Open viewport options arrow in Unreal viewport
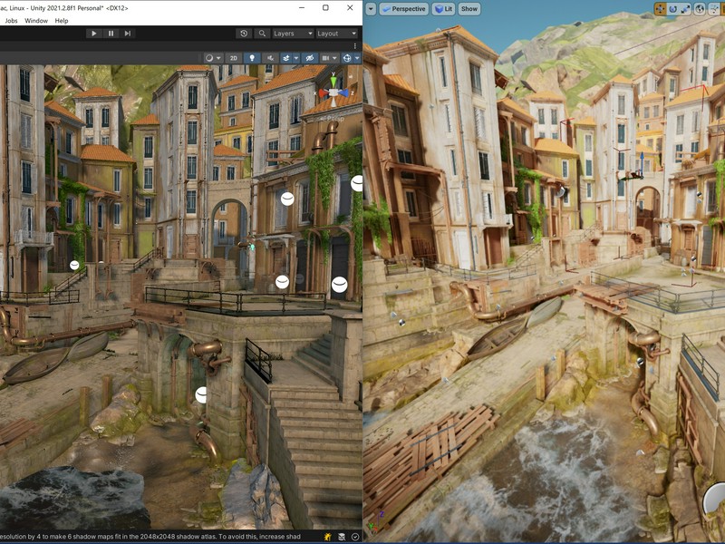Screen dimensions: 725x544 click(371, 9)
